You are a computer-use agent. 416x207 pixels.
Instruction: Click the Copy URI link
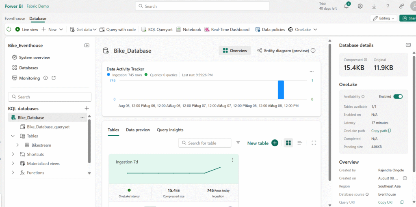pos(385,202)
